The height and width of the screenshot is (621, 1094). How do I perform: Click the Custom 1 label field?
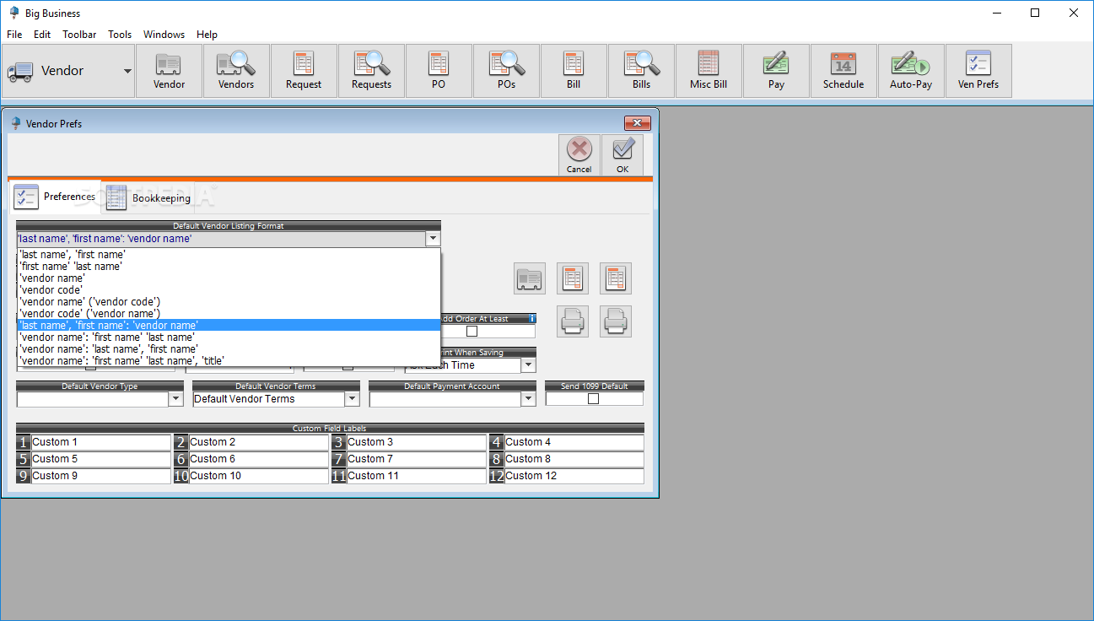(x=101, y=442)
